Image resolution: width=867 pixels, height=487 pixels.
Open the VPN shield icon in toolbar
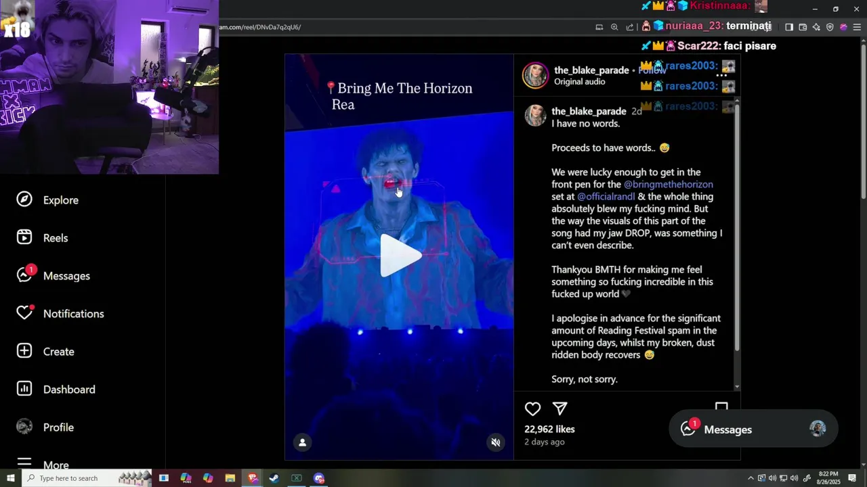[830, 27]
